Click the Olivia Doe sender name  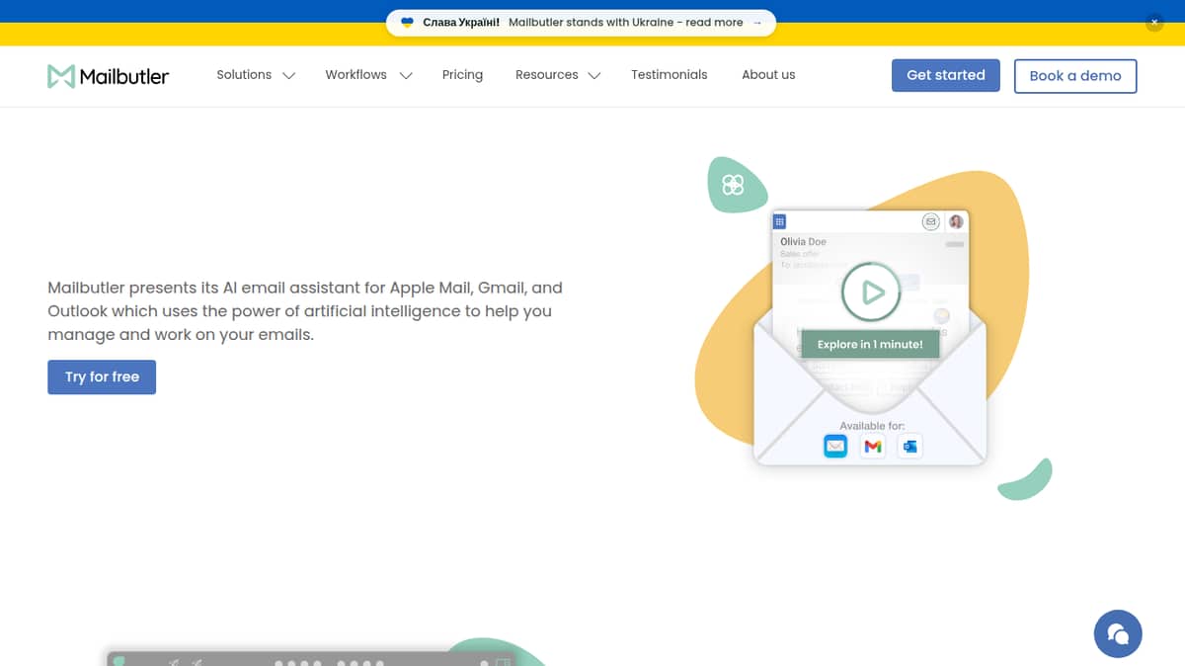pyautogui.click(x=803, y=242)
